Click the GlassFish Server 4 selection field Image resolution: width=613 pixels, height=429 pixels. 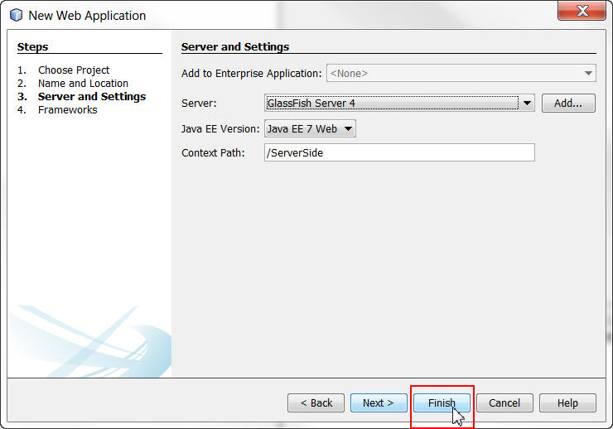pos(391,103)
